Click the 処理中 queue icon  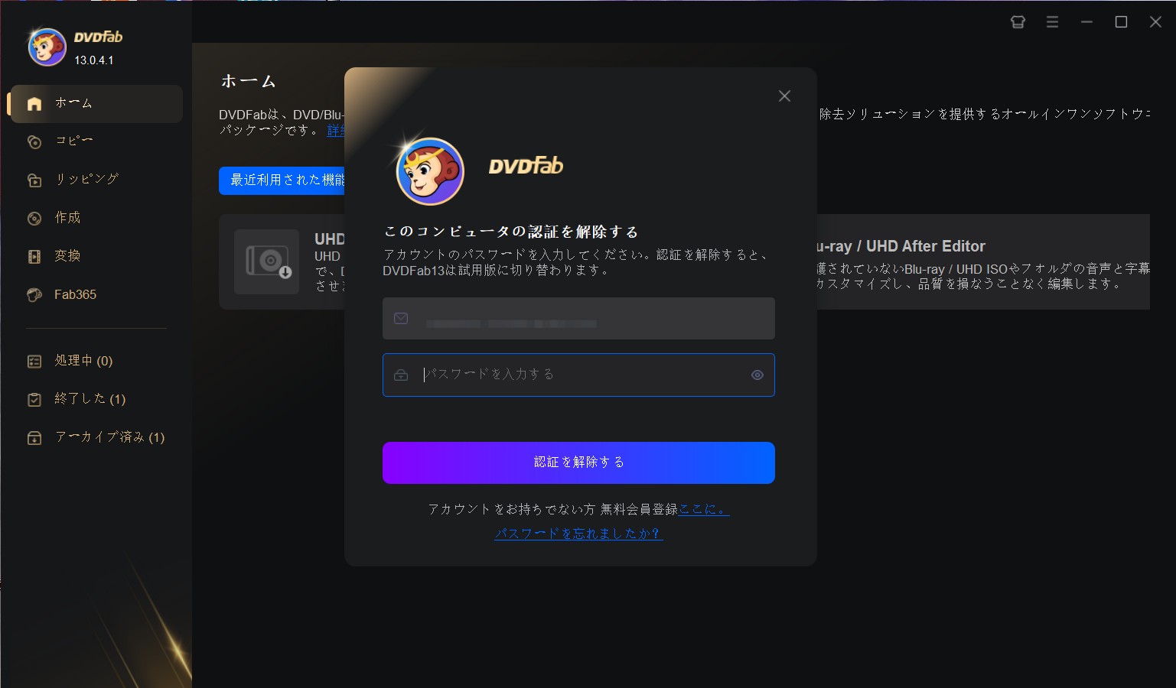[x=34, y=362]
